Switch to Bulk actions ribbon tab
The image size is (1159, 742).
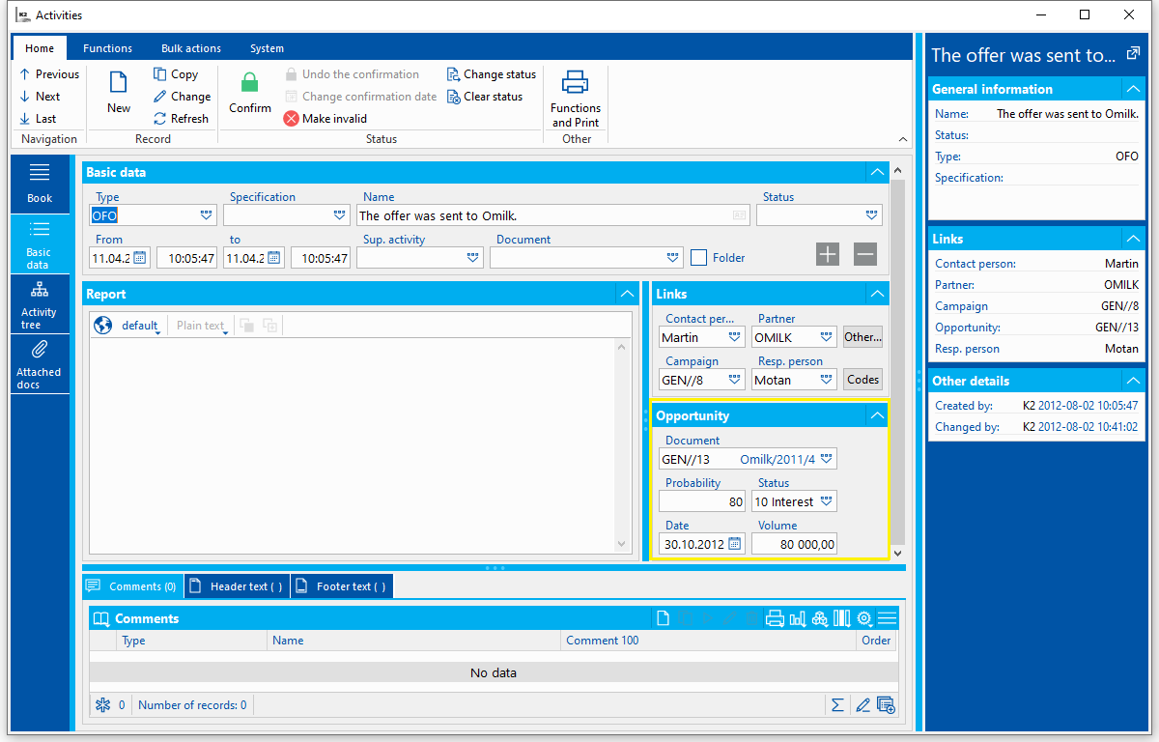(191, 48)
